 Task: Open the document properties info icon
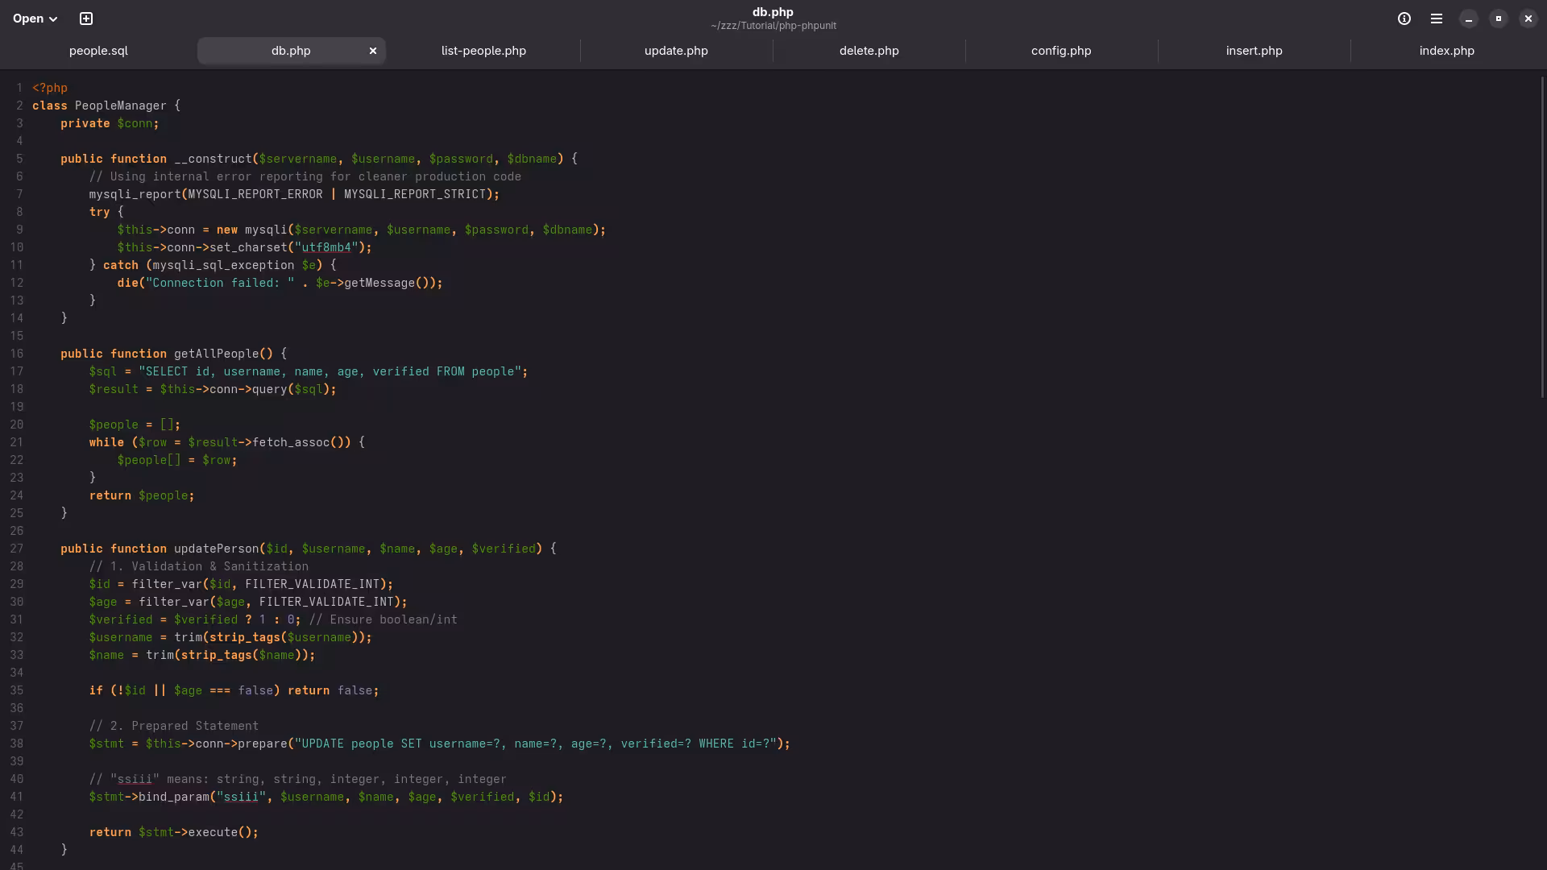(x=1404, y=19)
